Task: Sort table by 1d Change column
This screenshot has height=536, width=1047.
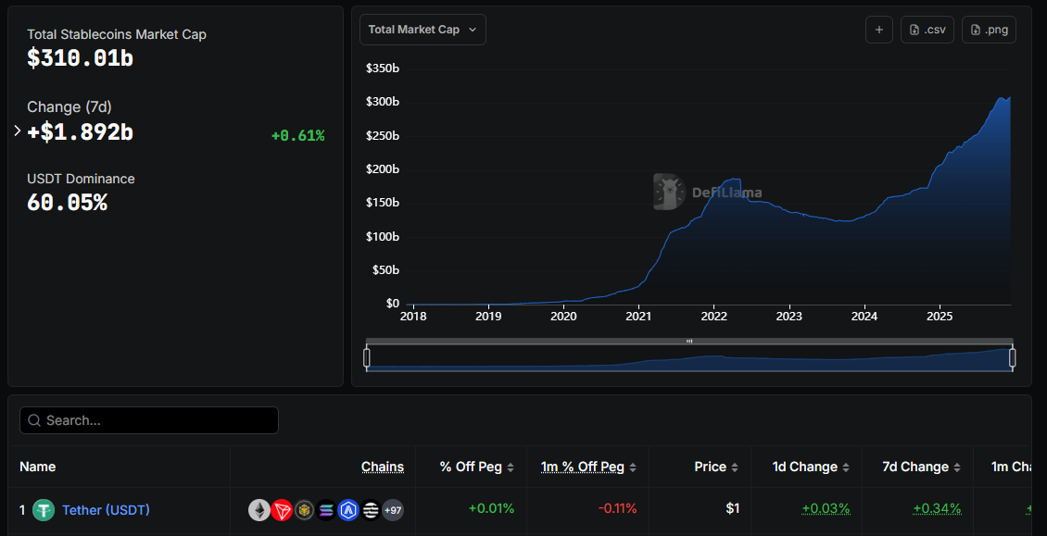Action: (811, 467)
